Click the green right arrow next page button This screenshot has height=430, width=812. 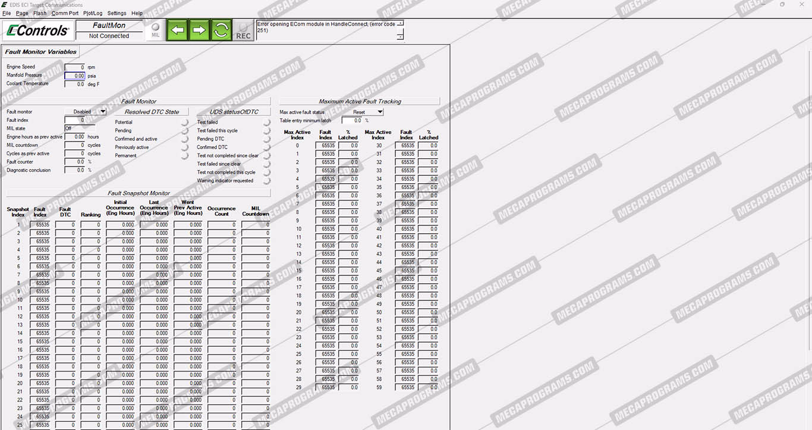pos(199,30)
